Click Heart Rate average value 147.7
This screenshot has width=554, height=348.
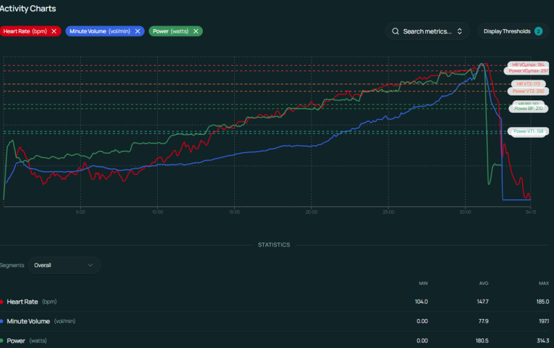click(x=483, y=302)
